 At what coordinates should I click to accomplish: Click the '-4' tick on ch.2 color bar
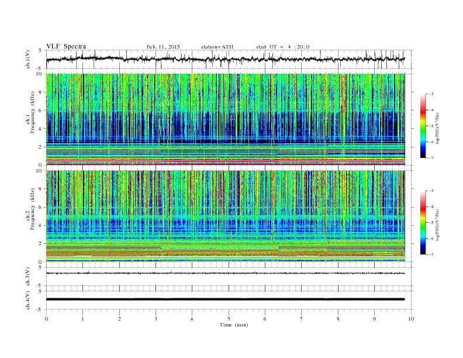click(431, 206)
